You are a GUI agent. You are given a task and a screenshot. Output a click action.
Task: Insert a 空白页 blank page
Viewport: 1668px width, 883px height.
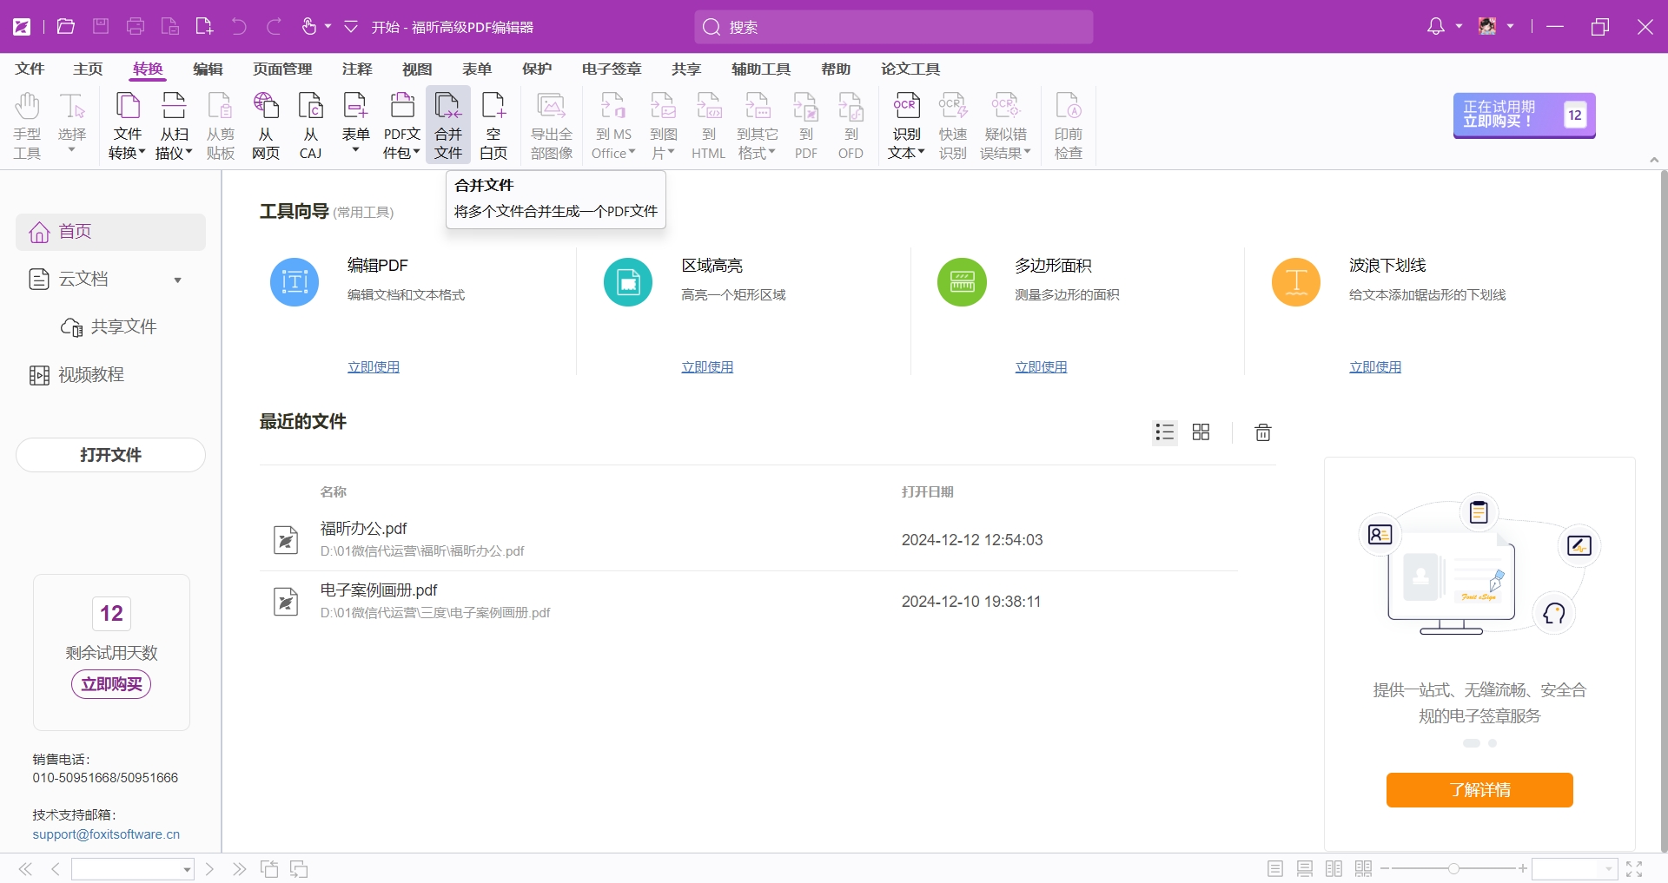[493, 125]
